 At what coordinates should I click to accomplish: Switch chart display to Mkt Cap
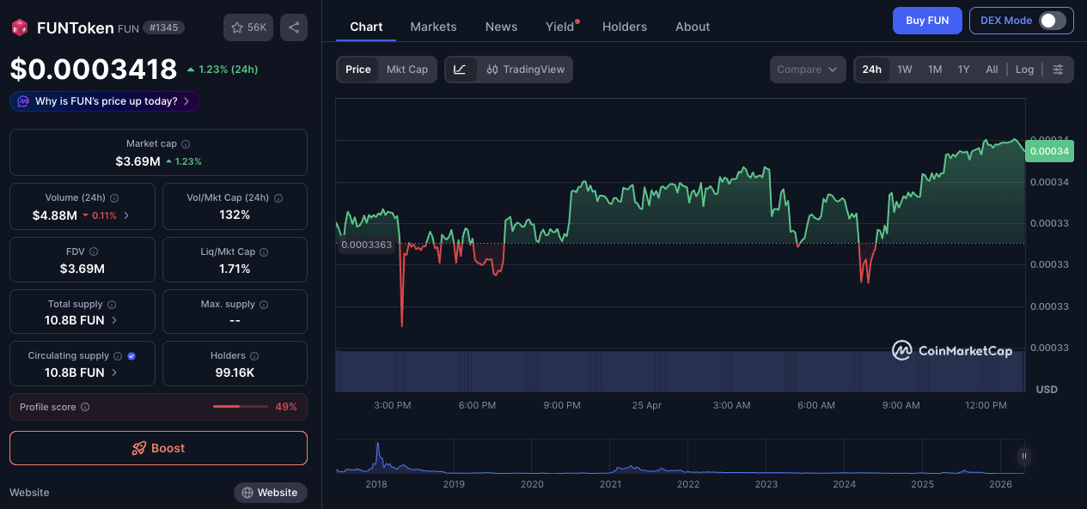pyautogui.click(x=407, y=69)
